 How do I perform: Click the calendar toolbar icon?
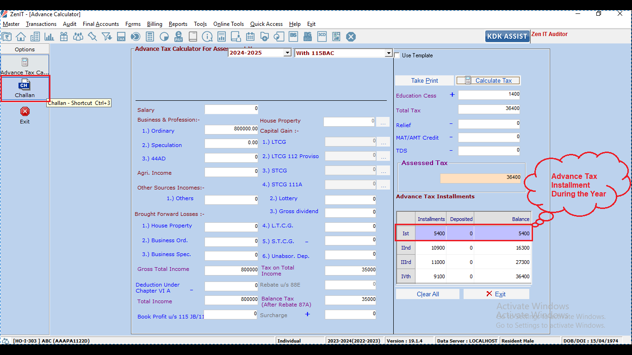[x=250, y=37]
